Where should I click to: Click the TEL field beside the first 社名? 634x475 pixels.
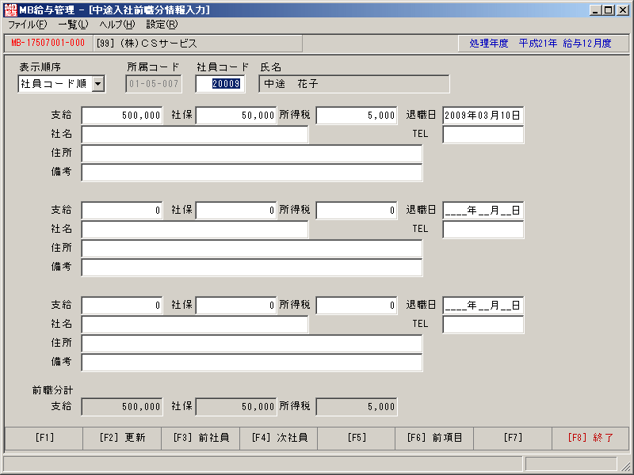click(483, 135)
